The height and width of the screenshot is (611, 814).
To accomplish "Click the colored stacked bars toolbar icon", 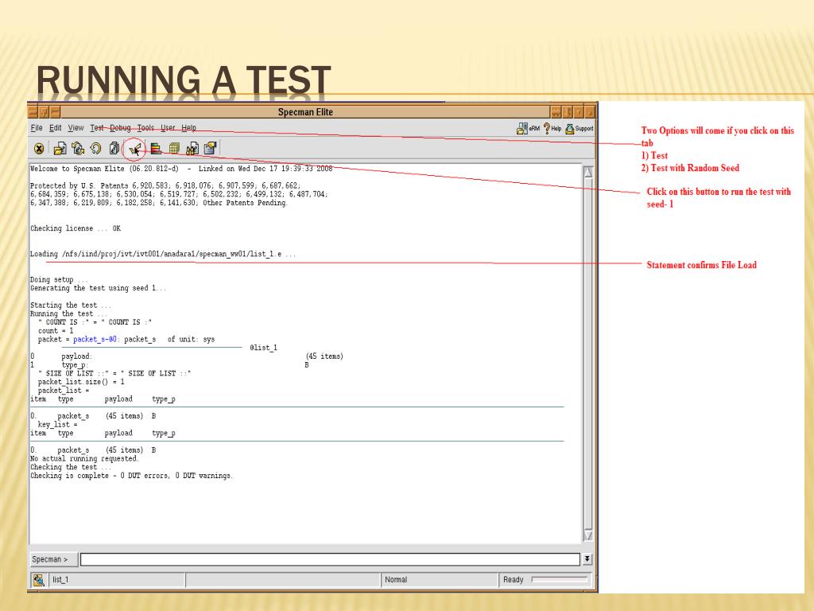I will pos(156,149).
